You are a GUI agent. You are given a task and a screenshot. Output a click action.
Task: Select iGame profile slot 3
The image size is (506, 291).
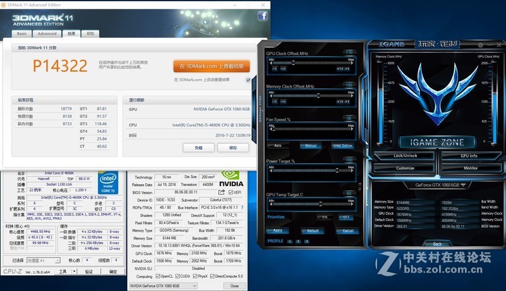pyautogui.click(x=306, y=241)
